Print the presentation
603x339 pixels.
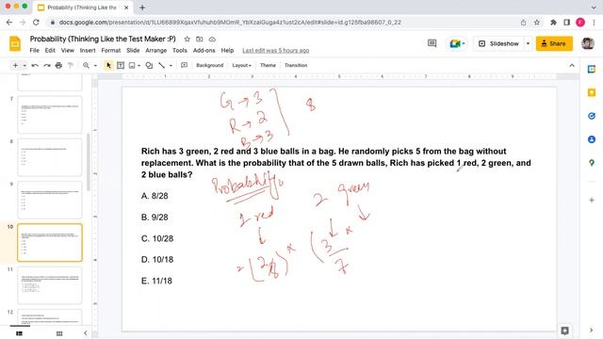58,65
